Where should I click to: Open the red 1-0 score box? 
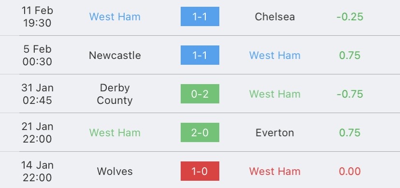[200, 171]
